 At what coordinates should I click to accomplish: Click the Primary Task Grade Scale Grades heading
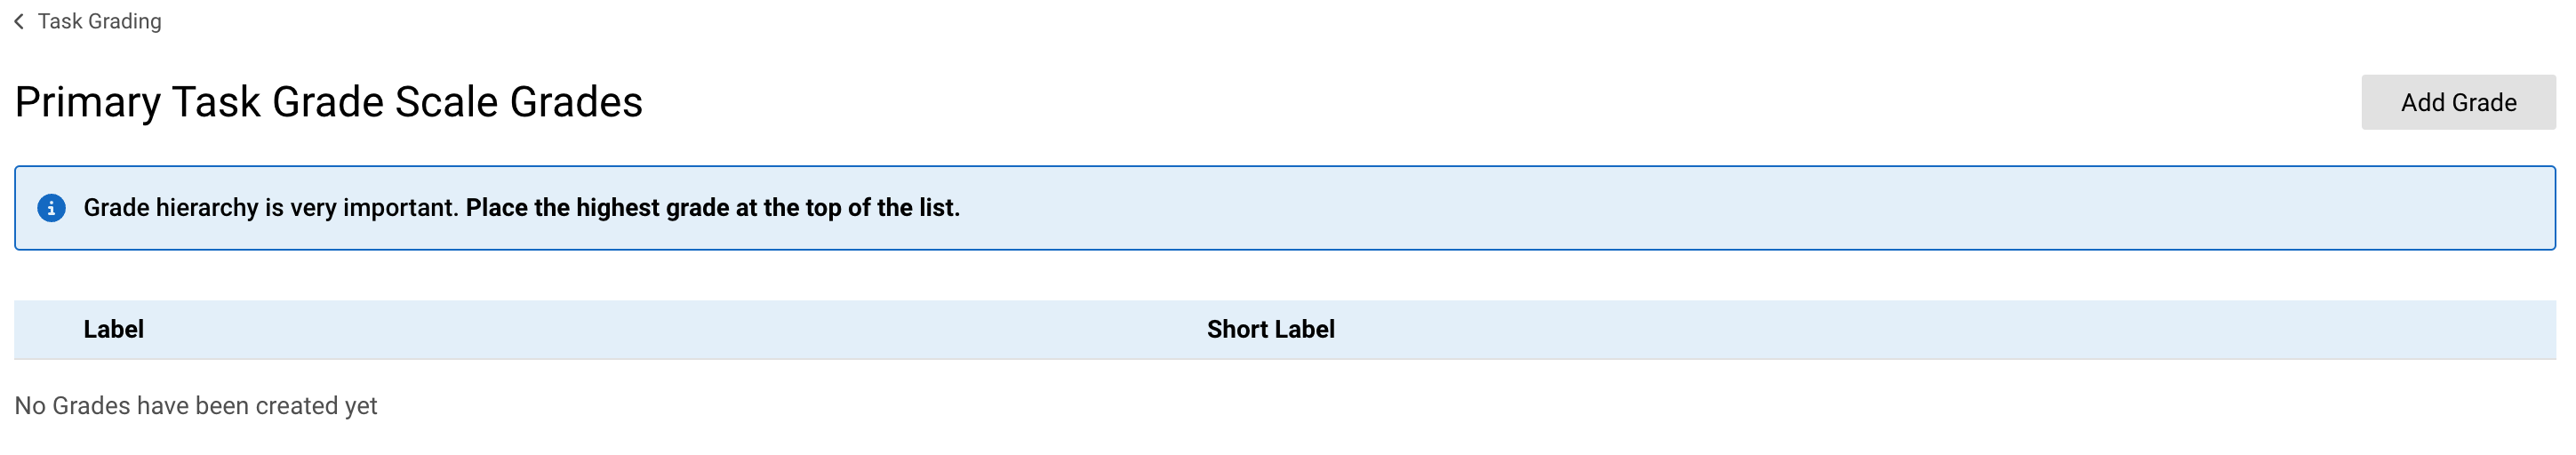pos(328,102)
